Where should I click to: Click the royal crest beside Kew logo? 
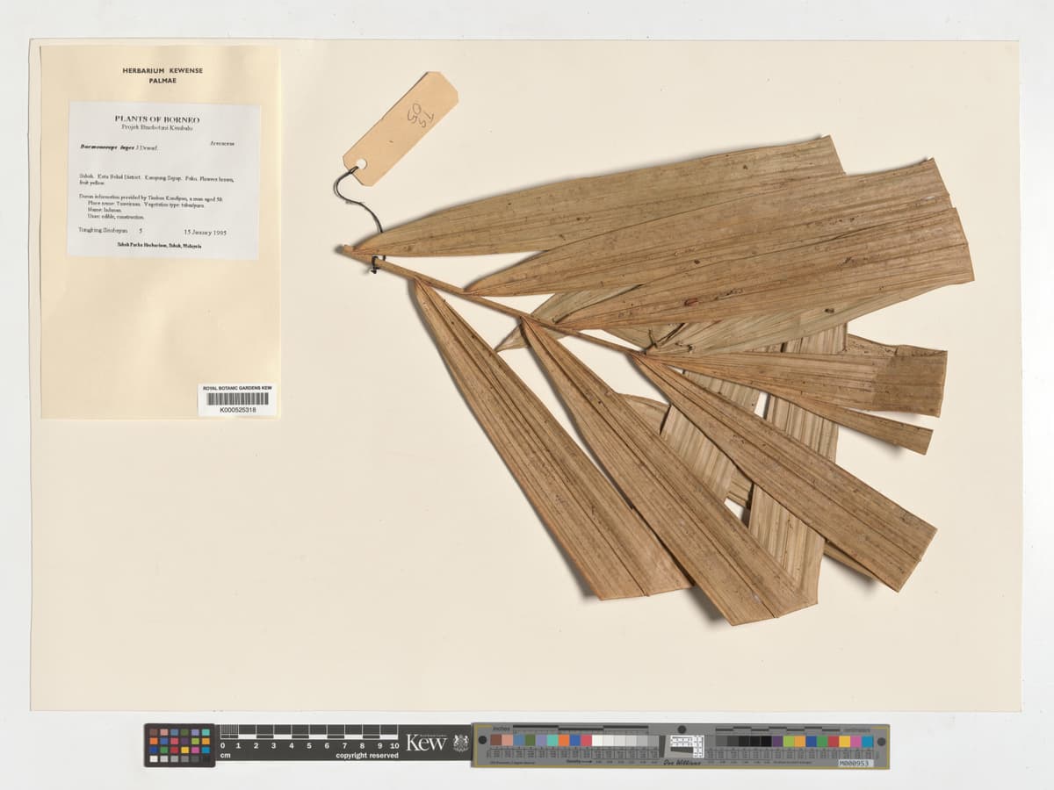pos(460,743)
